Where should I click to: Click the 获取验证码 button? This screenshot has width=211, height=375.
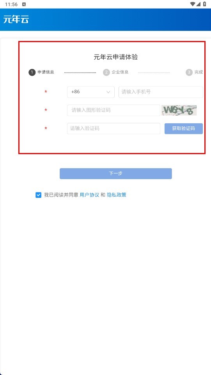[x=184, y=129]
